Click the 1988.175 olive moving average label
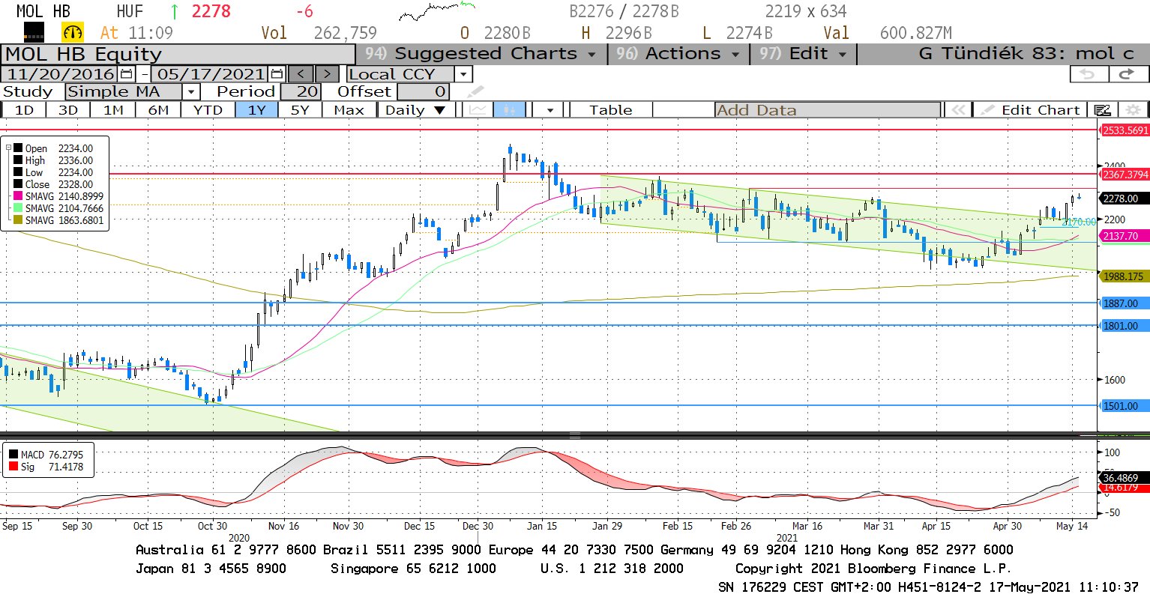Image resolution: width=1150 pixels, height=609 pixels. pyautogui.click(x=1124, y=276)
